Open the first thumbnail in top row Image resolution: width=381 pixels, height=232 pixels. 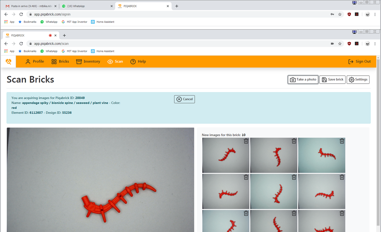[x=226, y=155]
